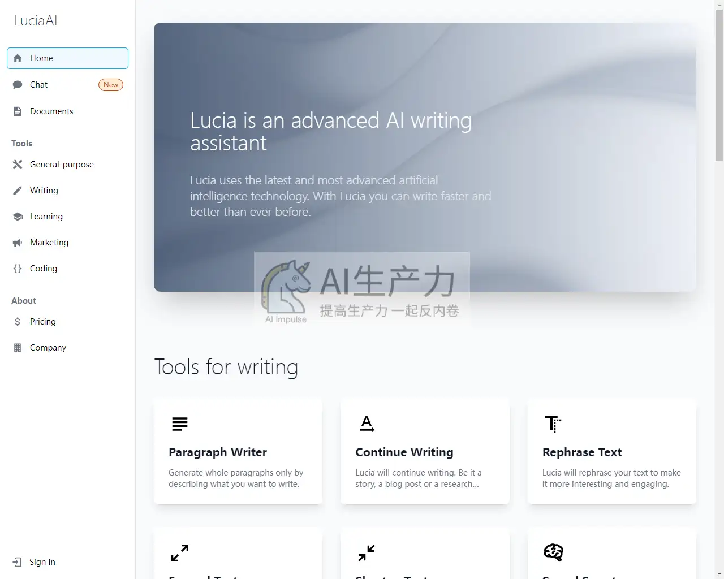Click the shorten arrows tool icon
Viewport: 724px width, 579px height.
(x=367, y=553)
